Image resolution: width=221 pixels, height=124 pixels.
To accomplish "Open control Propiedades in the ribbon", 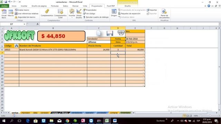I will pos(90,10).
